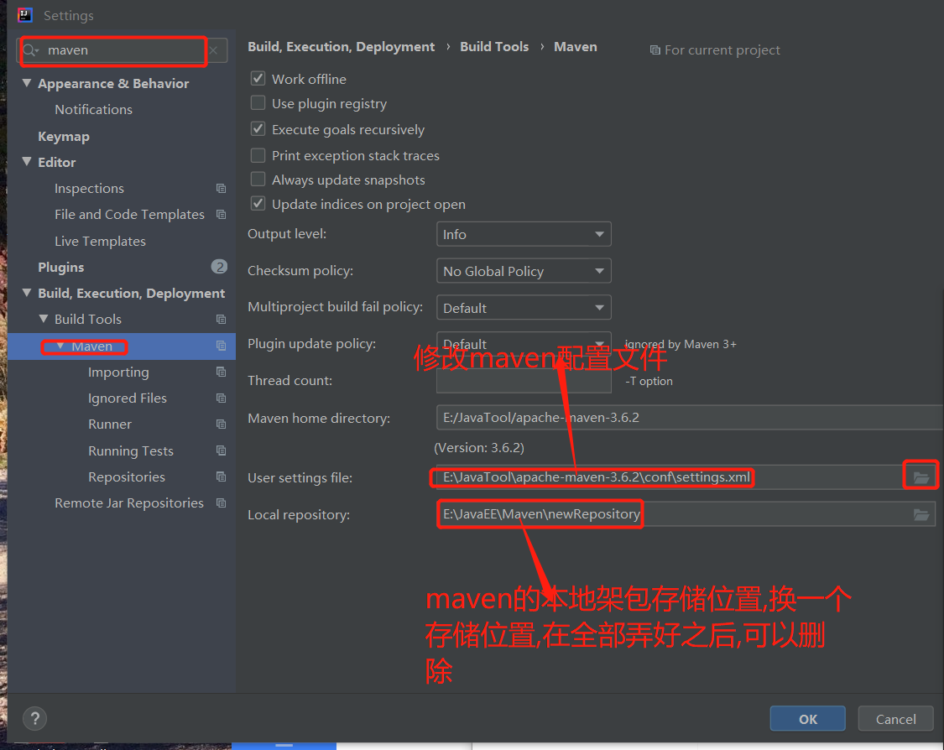The width and height of the screenshot is (944, 750).
Task: Select Importing under Maven
Action: (x=118, y=372)
